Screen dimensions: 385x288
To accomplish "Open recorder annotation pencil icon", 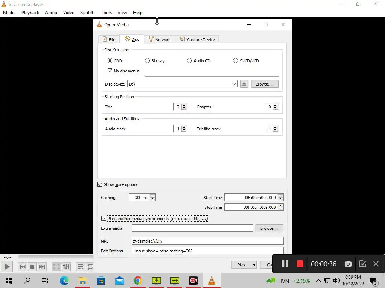I will coord(363,264).
